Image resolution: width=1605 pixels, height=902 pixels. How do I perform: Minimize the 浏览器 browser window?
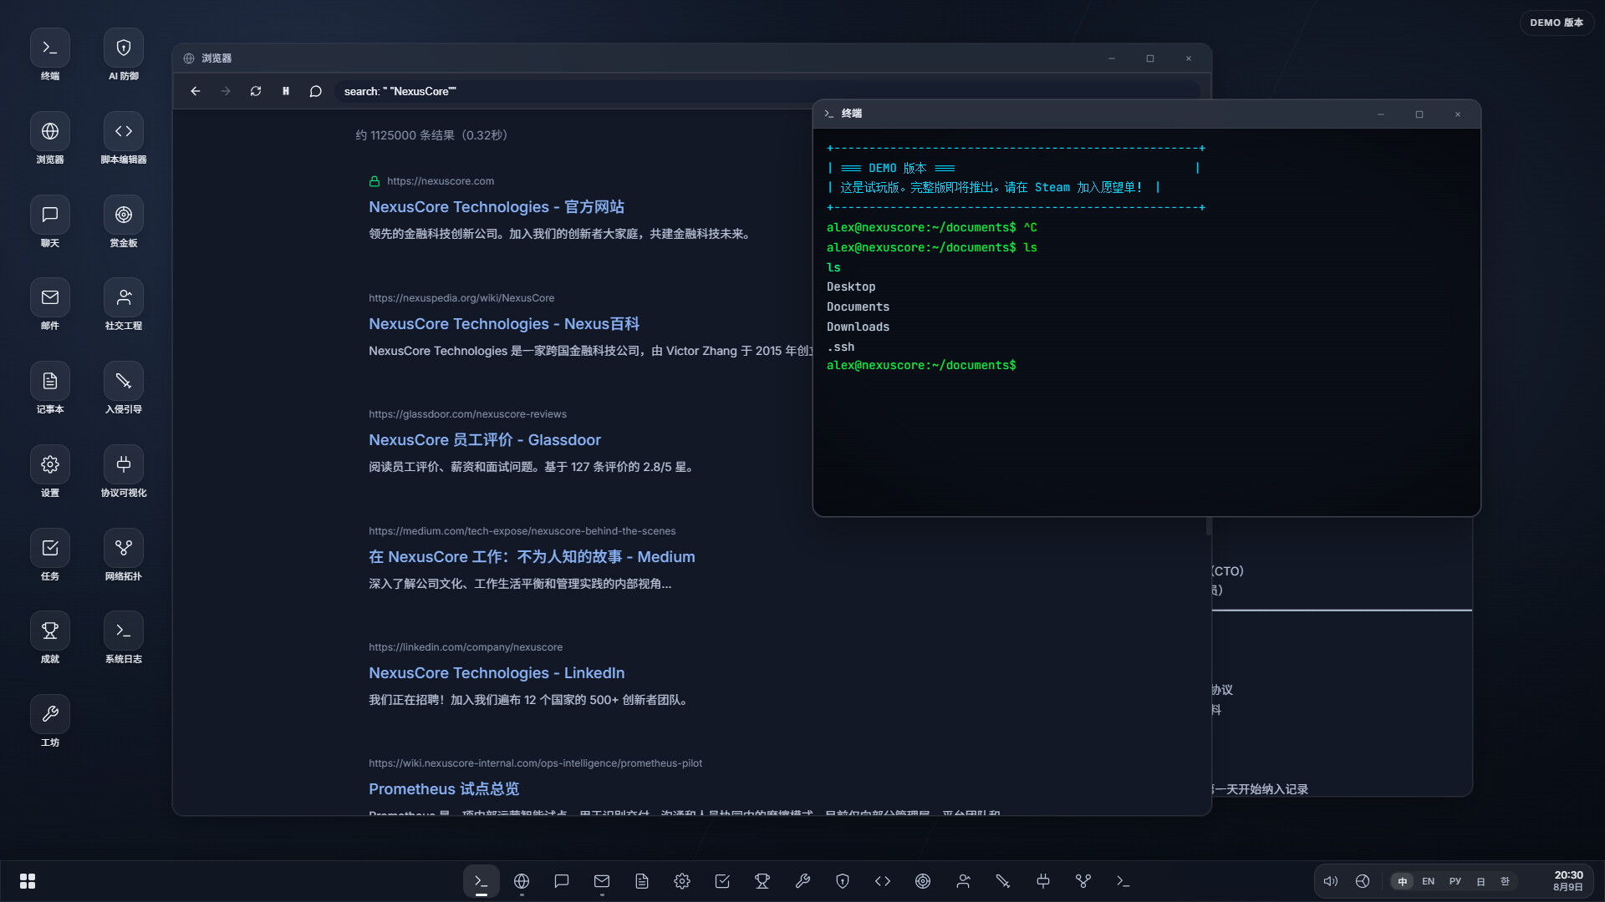click(x=1112, y=58)
